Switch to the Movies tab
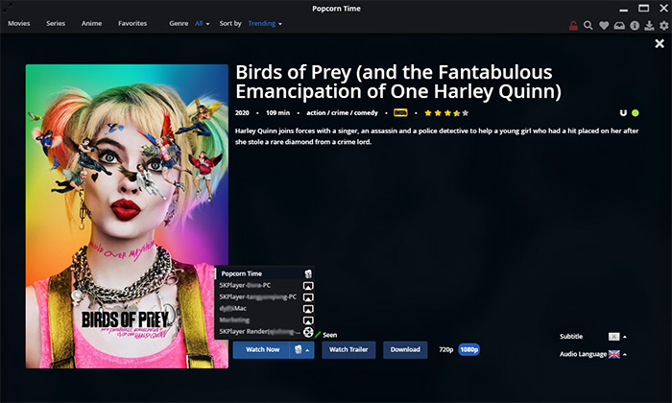This screenshot has width=672, height=403. (x=19, y=24)
